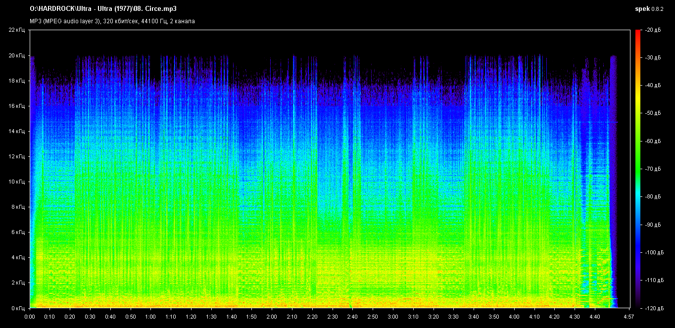The image size is (675, 328).
Task: Click the 0:00 time axis marker
Action: pos(30,316)
